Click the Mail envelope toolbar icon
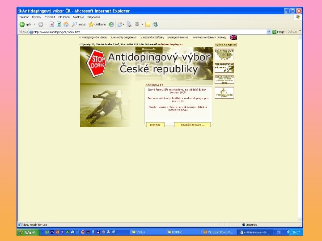This screenshot has height=241, width=322. pyautogui.click(x=120, y=25)
